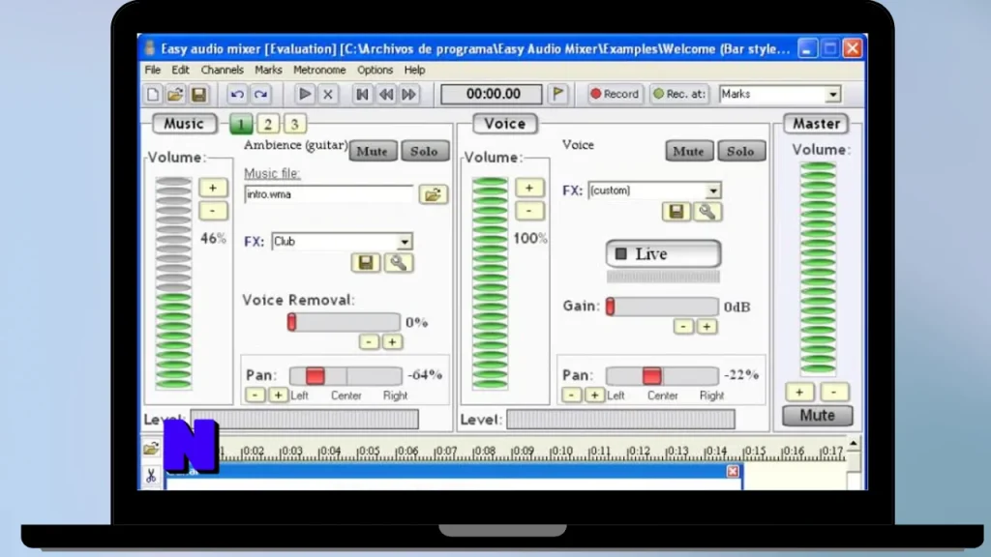Open the Edit menu
Screen dimensions: 991x557
pyautogui.click(x=180, y=70)
